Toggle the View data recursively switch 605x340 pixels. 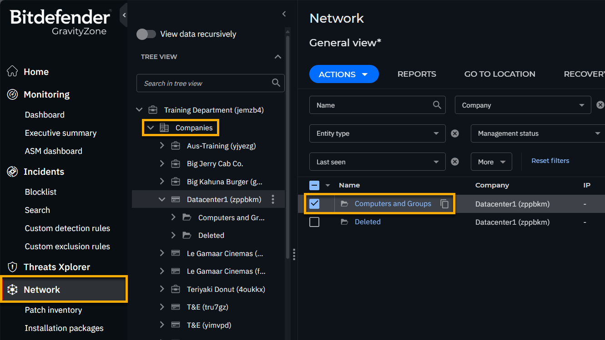pos(146,34)
